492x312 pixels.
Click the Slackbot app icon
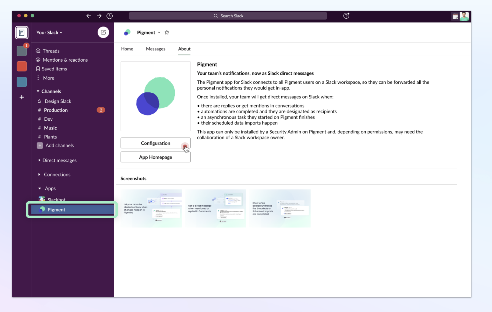click(x=42, y=199)
